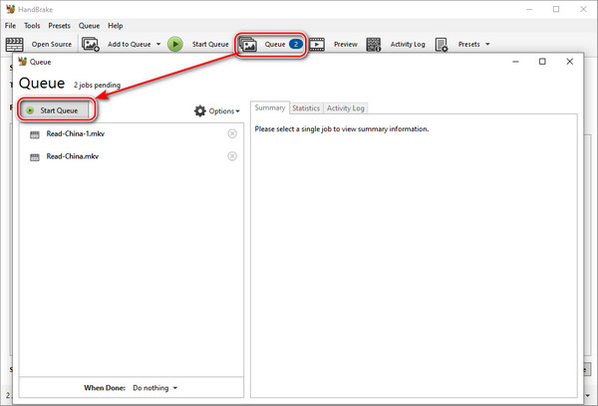Click the film icon beside Read-China.mkv
The image size is (598, 406).
(x=35, y=157)
